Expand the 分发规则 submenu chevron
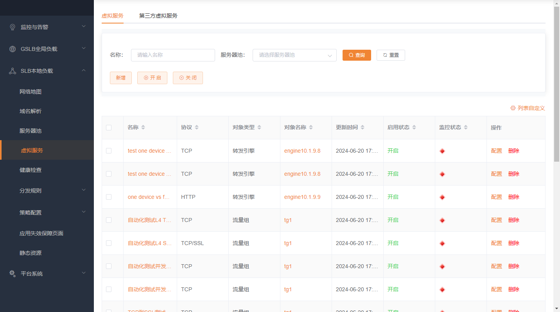This screenshot has width=560, height=312. click(x=84, y=190)
